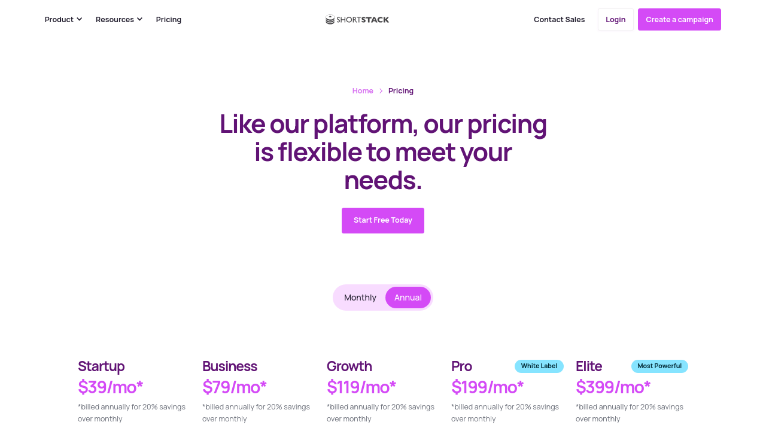The width and height of the screenshot is (766, 431).
Task: Click the Most Powerful badge
Action: 659,366
